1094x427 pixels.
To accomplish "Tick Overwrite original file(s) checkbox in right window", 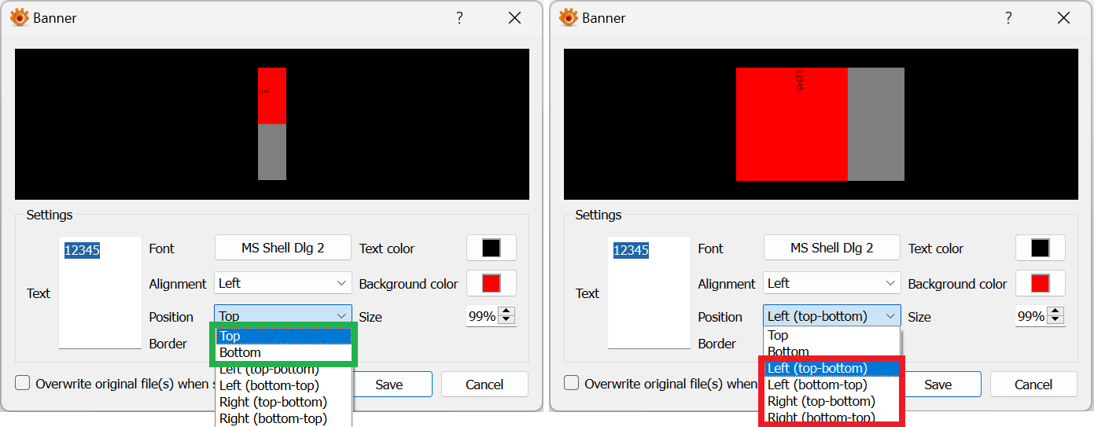I will (x=572, y=383).
